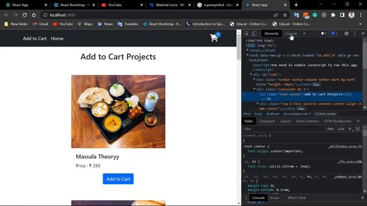Open DevTools customize menu dots
The image size is (367, 206).
tap(354, 34)
